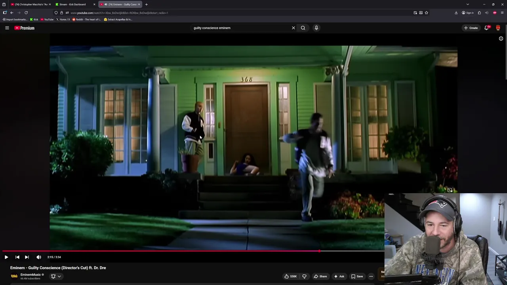Viewport: 507px width, 285px height.
Task: Switch to Christopher Macchio browser tab
Action: (x=30, y=4)
